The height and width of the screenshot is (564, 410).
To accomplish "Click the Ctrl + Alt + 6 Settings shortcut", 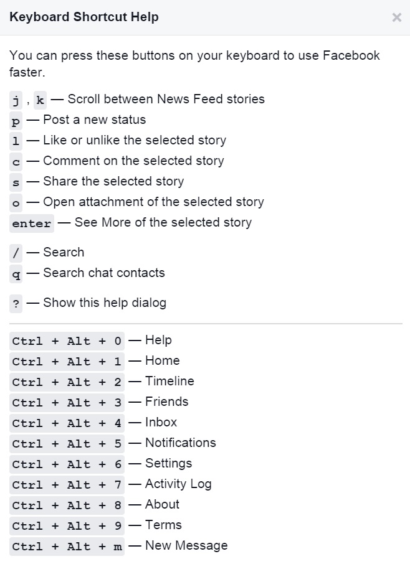I will pyautogui.click(x=67, y=464).
